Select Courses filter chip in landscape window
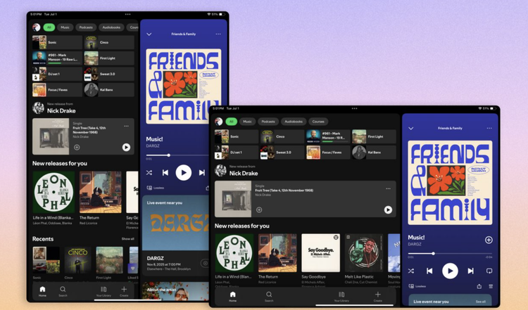528x310 pixels. tap(318, 122)
